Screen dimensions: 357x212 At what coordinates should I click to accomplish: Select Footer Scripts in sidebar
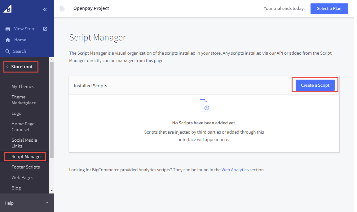click(x=26, y=167)
